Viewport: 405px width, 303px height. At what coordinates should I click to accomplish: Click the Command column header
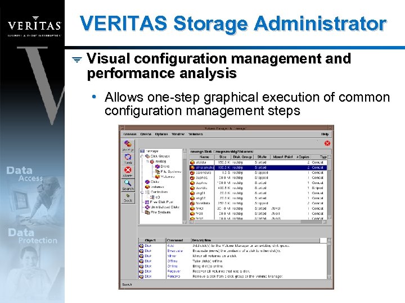tap(178, 240)
